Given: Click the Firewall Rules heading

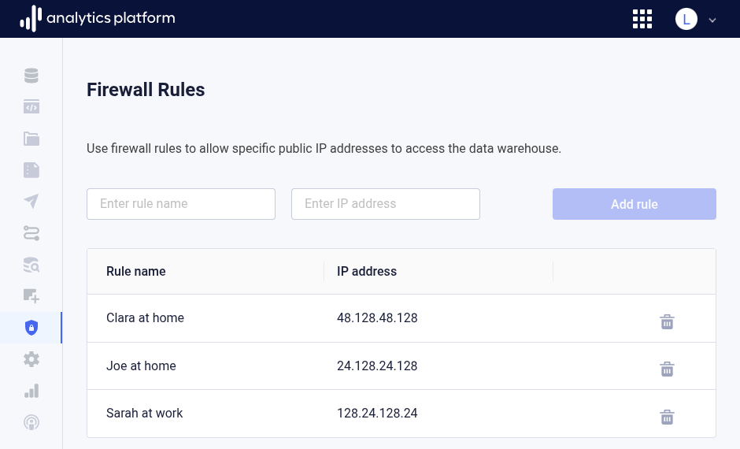Looking at the screenshot, I should click(x=146, y=90).
